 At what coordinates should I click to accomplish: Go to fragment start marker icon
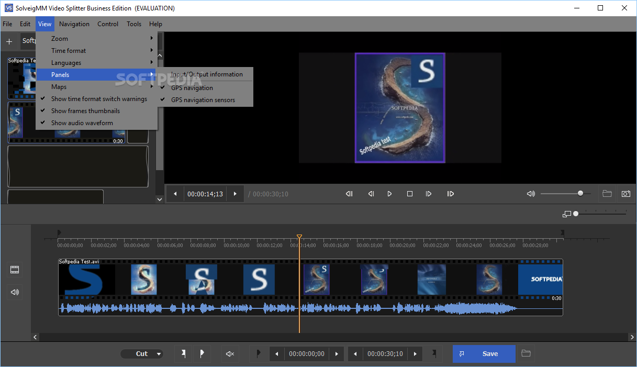click(259, 354)
